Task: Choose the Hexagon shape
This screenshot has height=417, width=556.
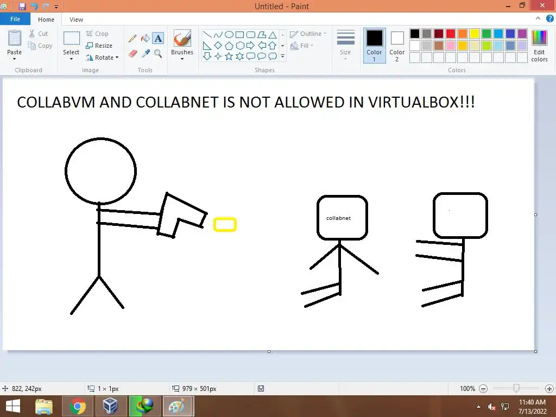Action: point(239,46)
